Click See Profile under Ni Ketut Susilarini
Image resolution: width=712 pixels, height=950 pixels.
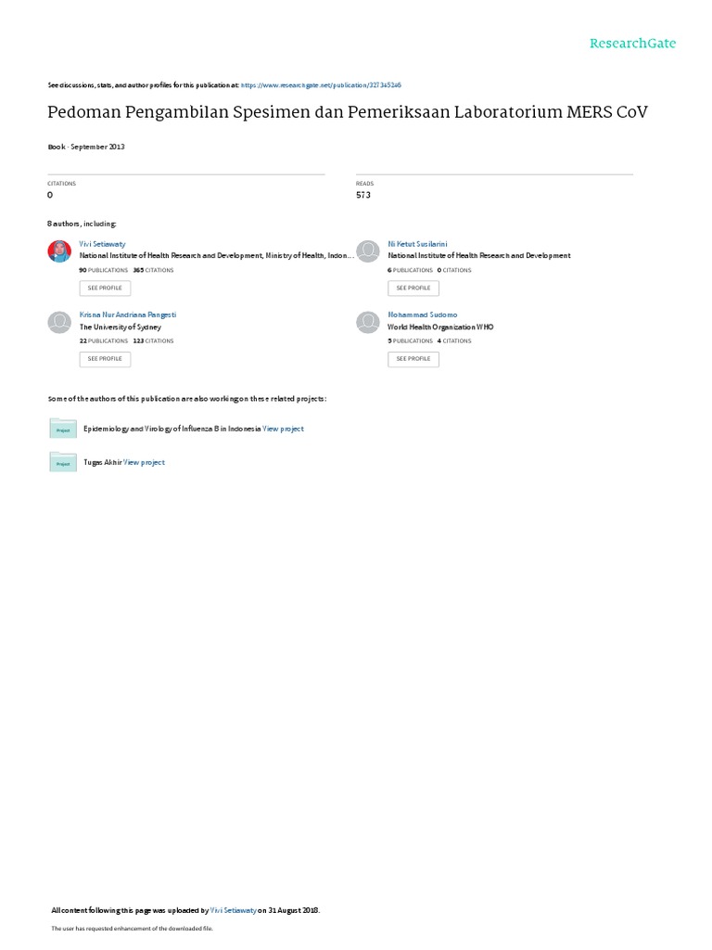tap(413, 288)
